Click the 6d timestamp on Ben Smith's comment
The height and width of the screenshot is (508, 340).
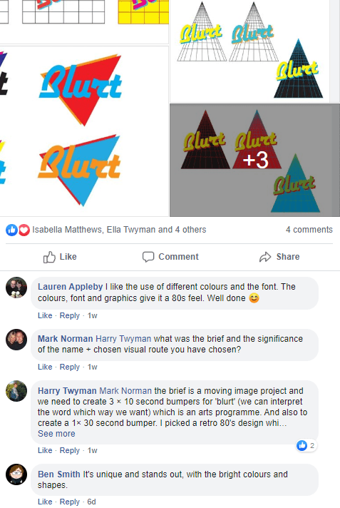(x=92, y=502)
